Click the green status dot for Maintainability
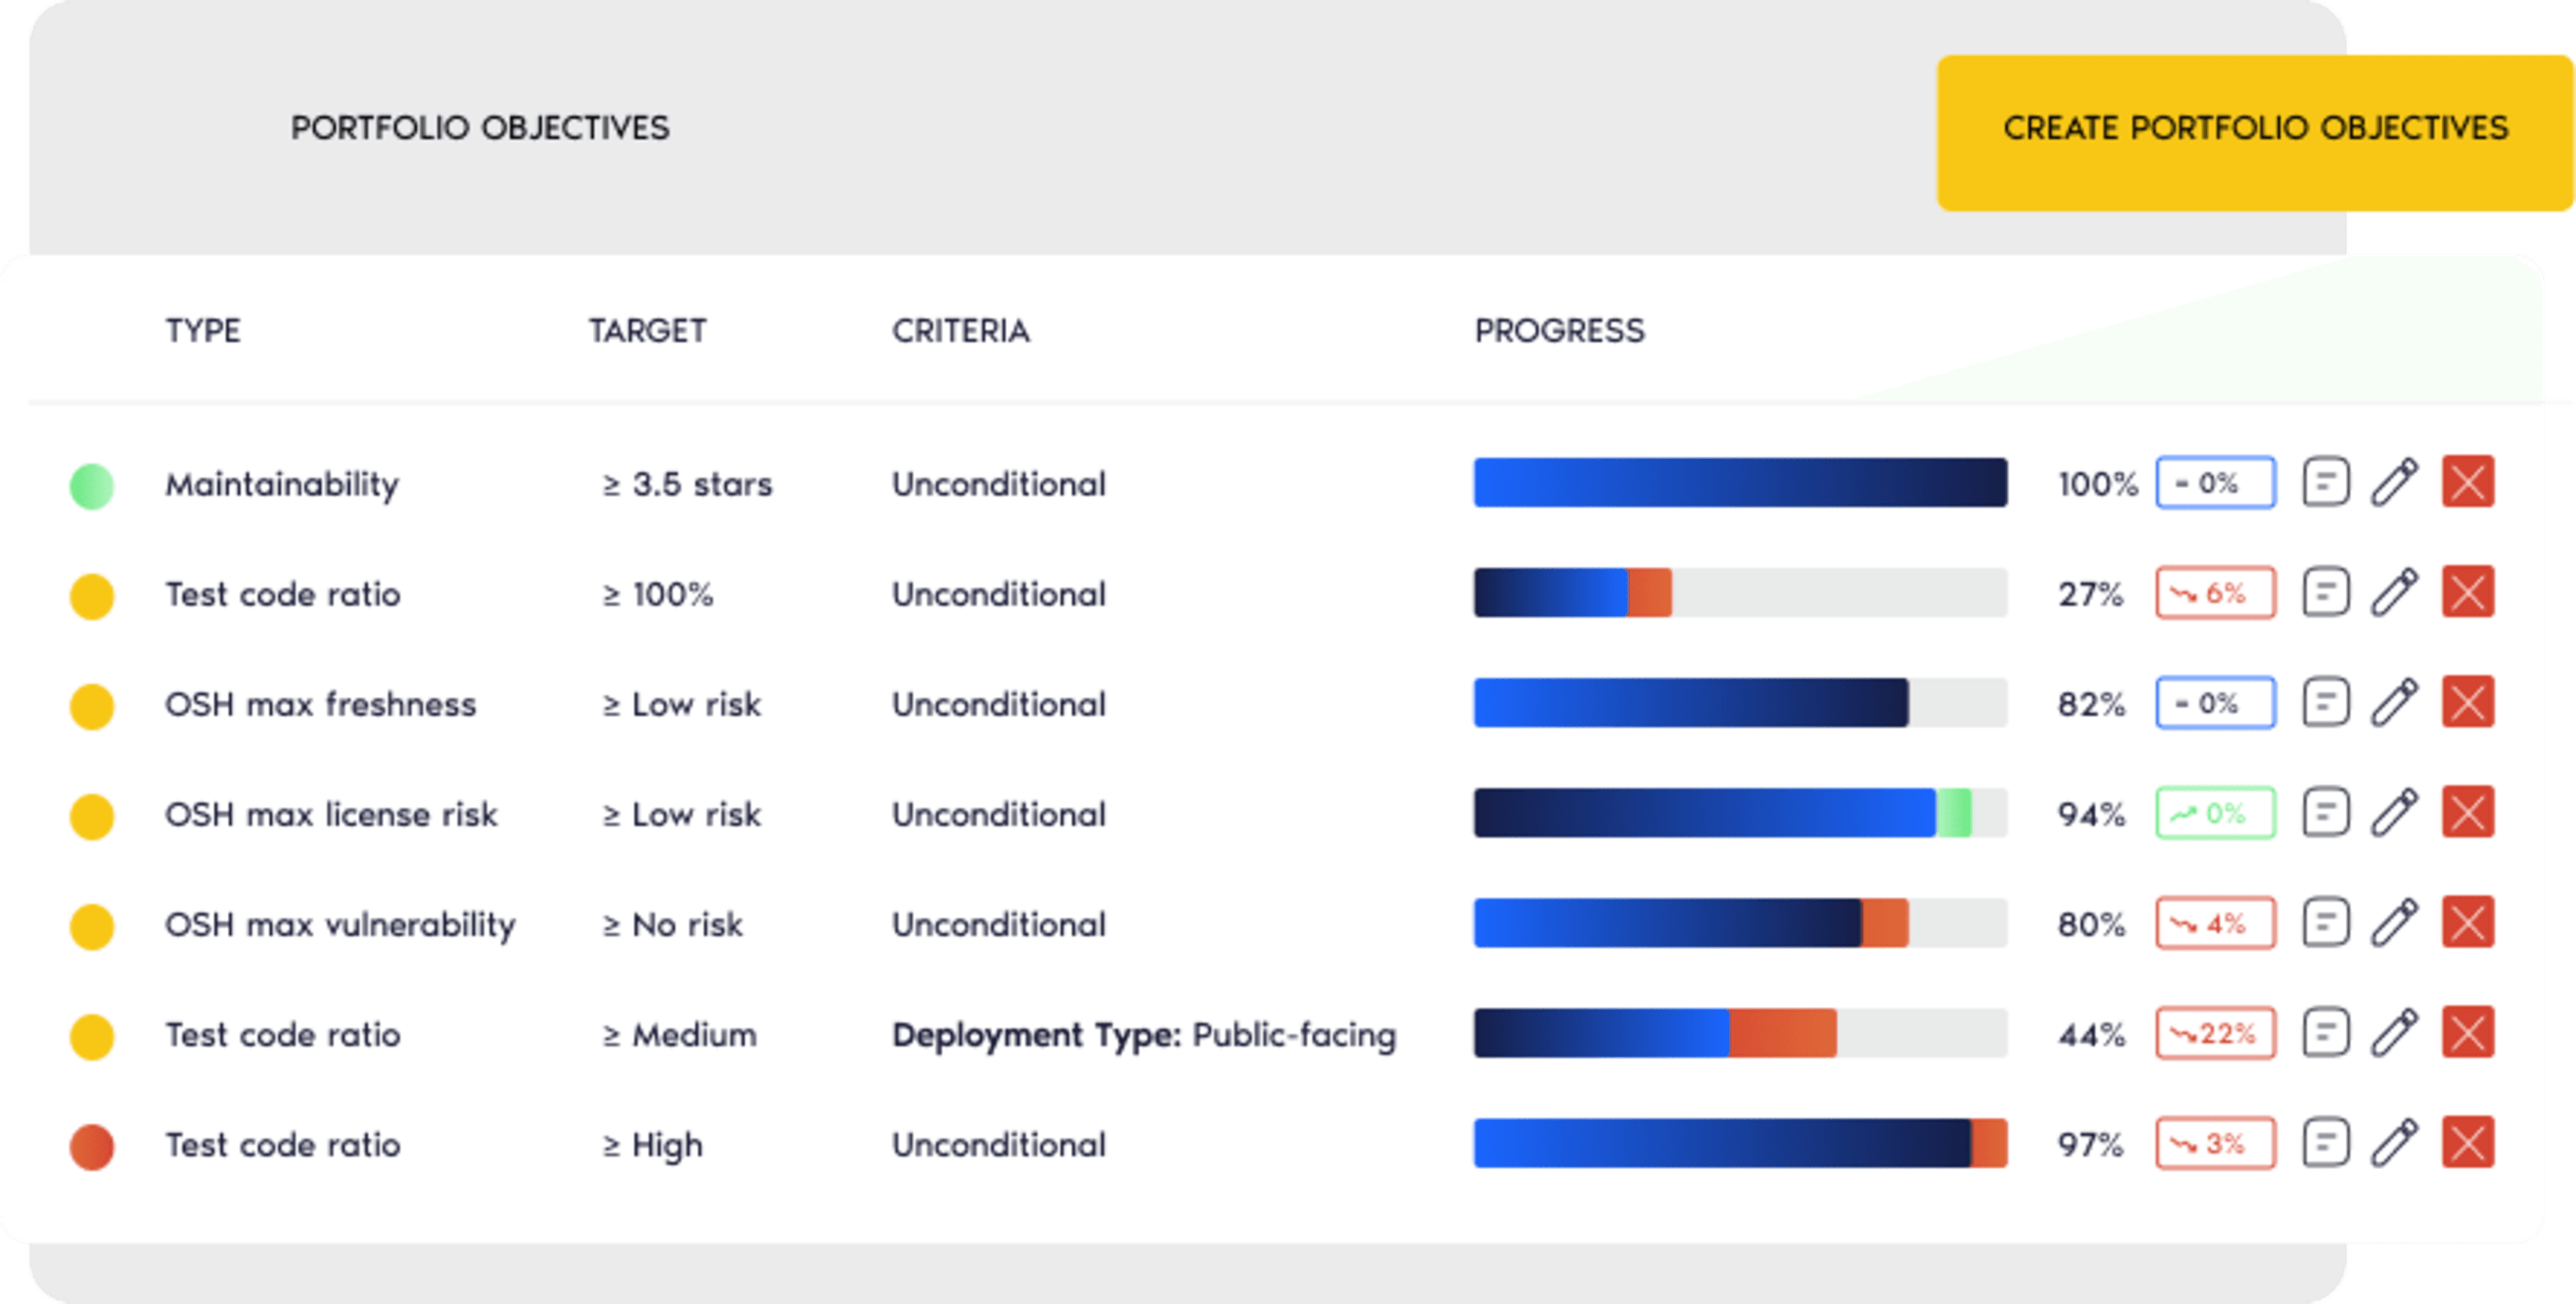This screenshot has width=2576, height=1304. 91,486
